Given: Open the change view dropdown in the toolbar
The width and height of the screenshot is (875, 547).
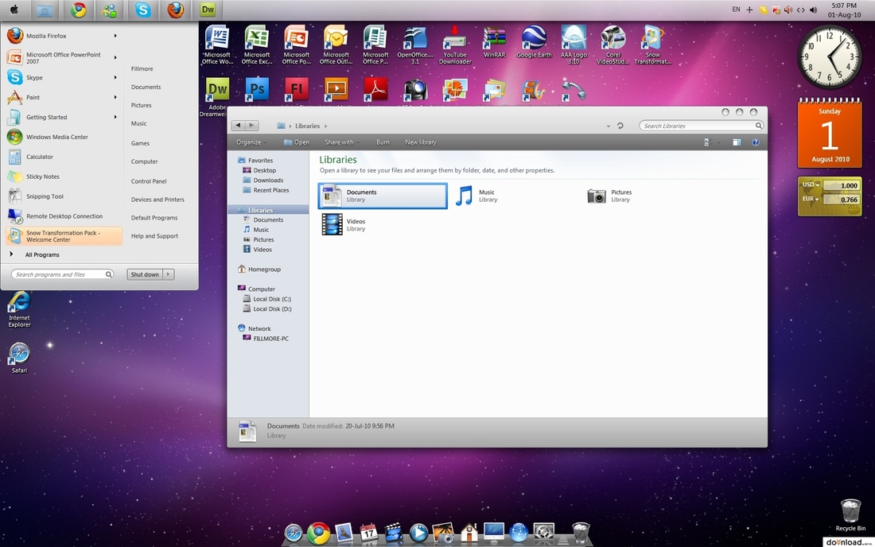Looking at the screenshot, I should 719,142.
